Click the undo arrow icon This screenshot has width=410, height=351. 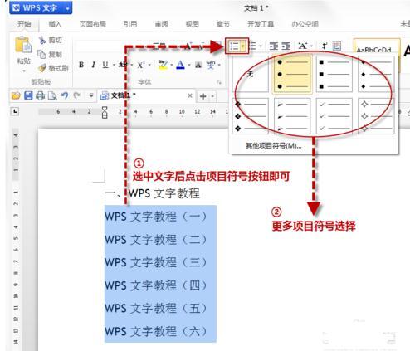pyautogui.click(x=65, y=95)
